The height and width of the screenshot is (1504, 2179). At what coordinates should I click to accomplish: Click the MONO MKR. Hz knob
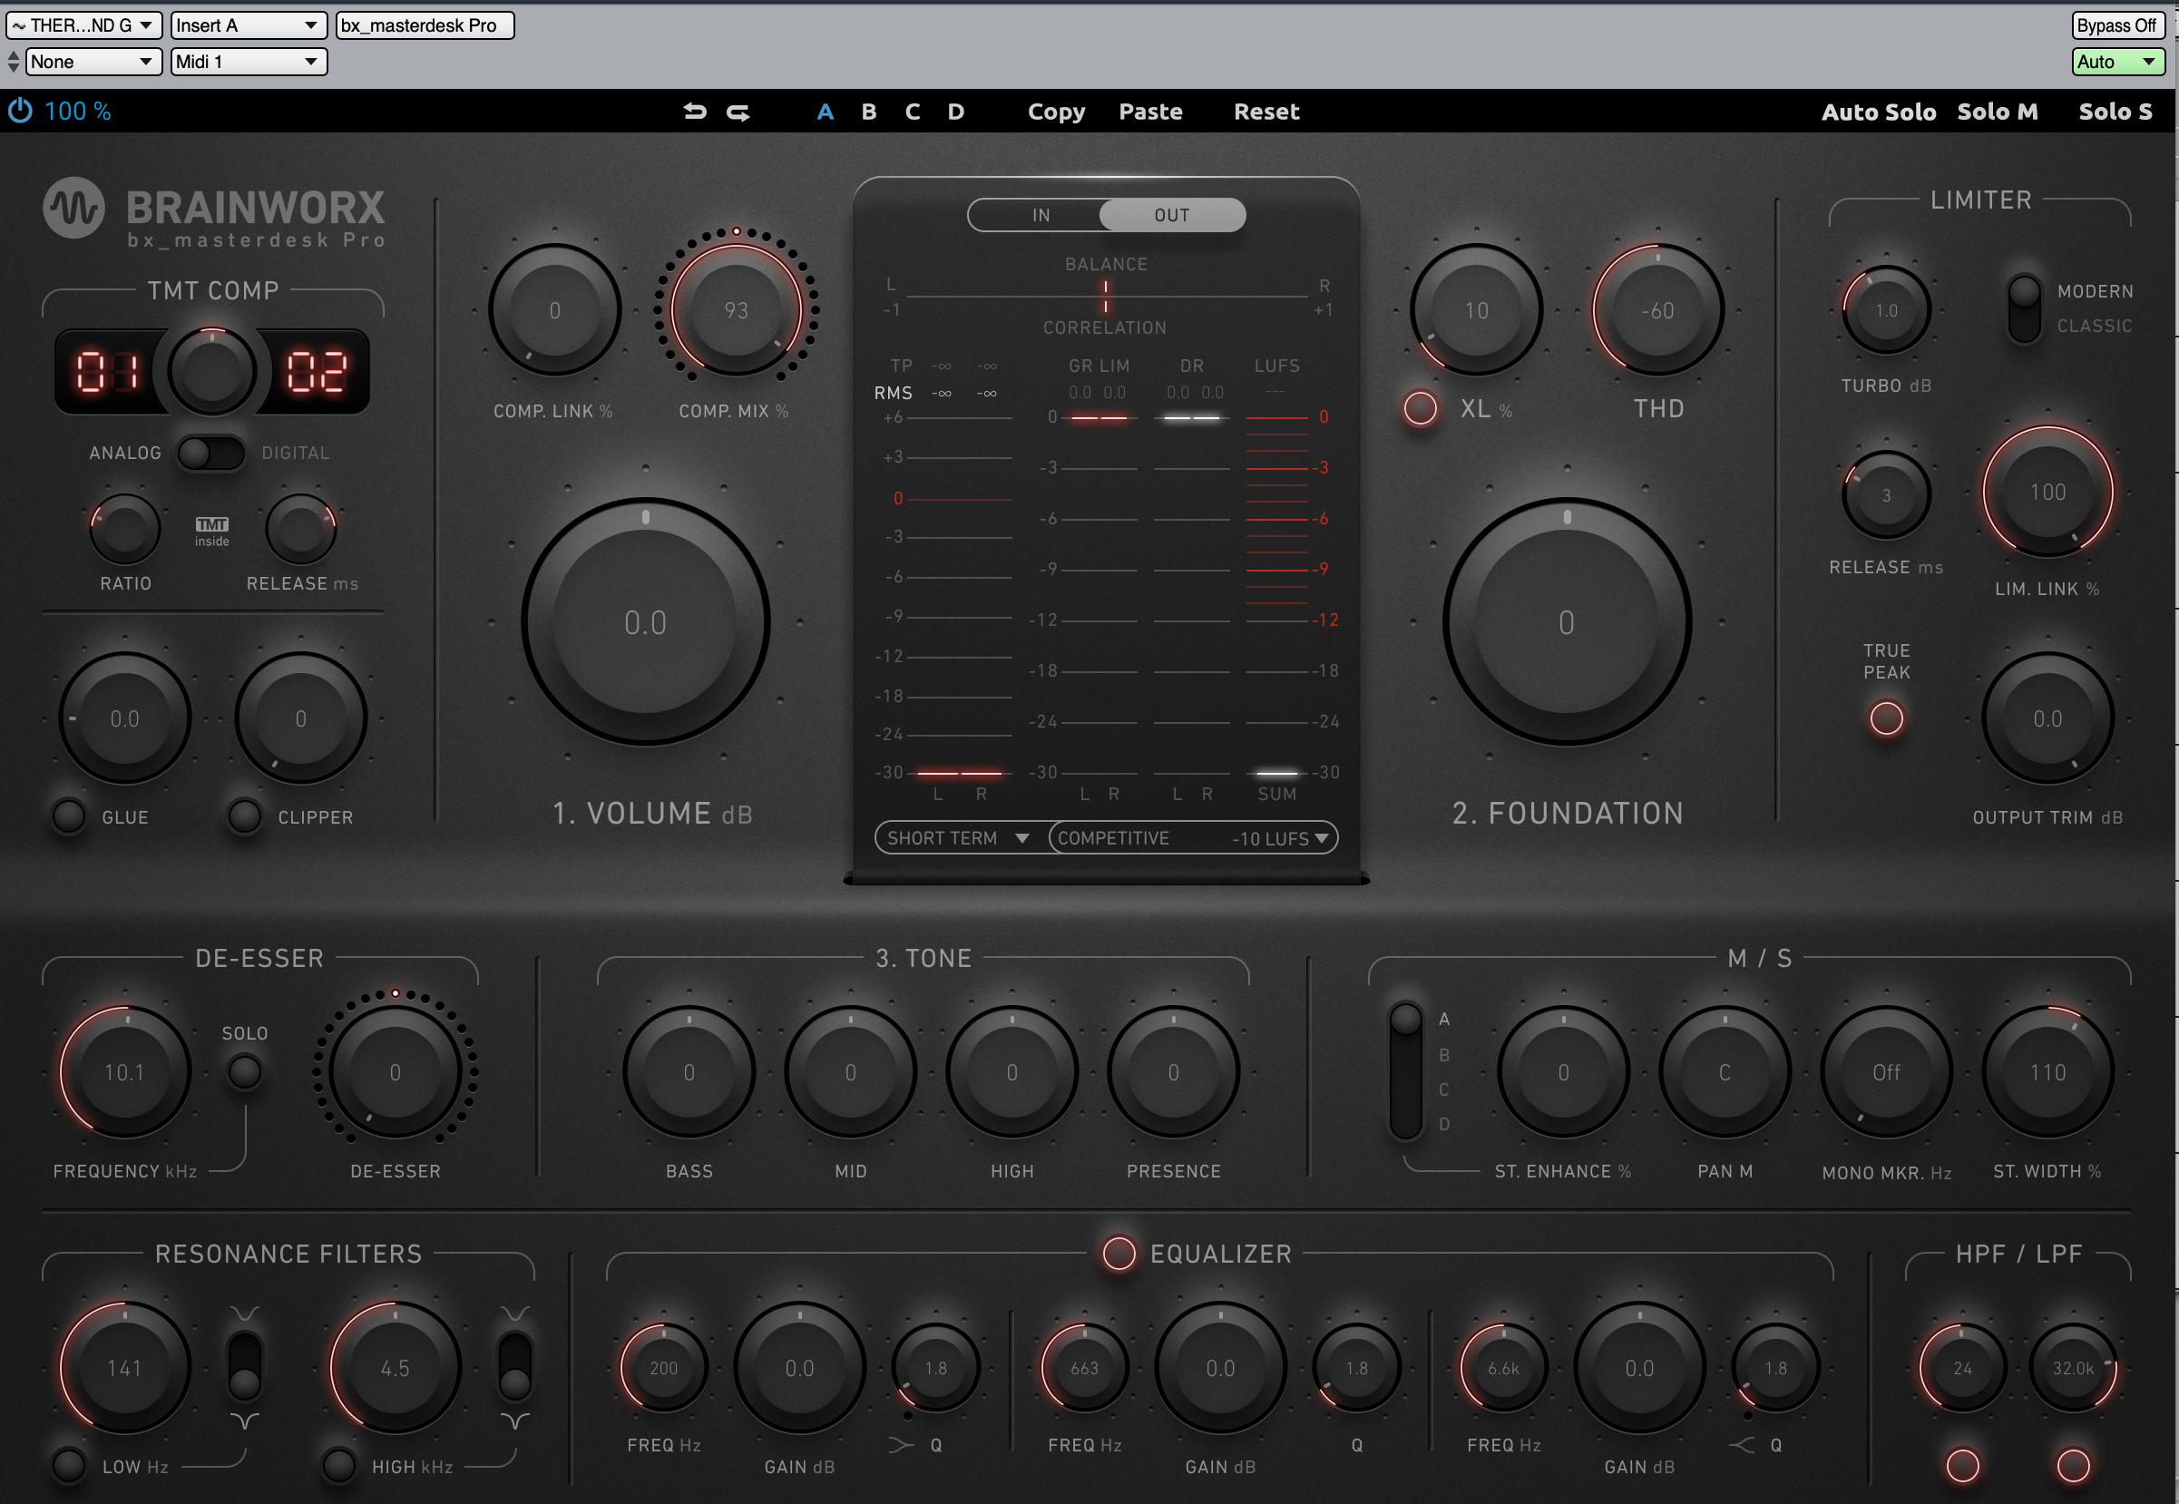click(1886, 1071)
